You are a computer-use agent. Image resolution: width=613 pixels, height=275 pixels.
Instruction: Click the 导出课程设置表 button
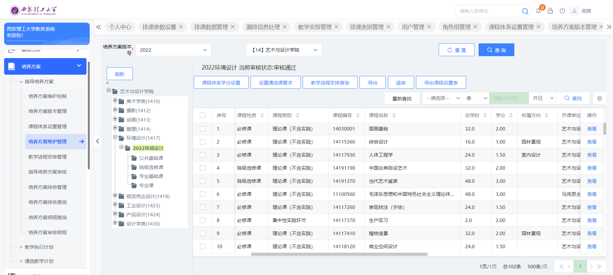click(x=441, y=83)
